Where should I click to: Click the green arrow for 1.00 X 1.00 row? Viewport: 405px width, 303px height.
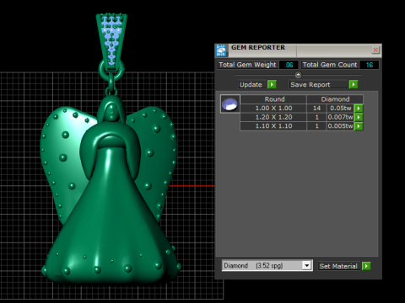(359, 109)
